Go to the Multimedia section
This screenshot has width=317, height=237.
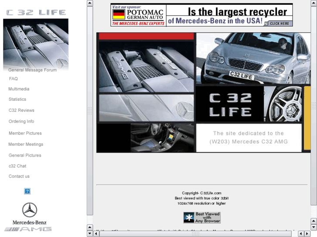[x=19, y=89]
